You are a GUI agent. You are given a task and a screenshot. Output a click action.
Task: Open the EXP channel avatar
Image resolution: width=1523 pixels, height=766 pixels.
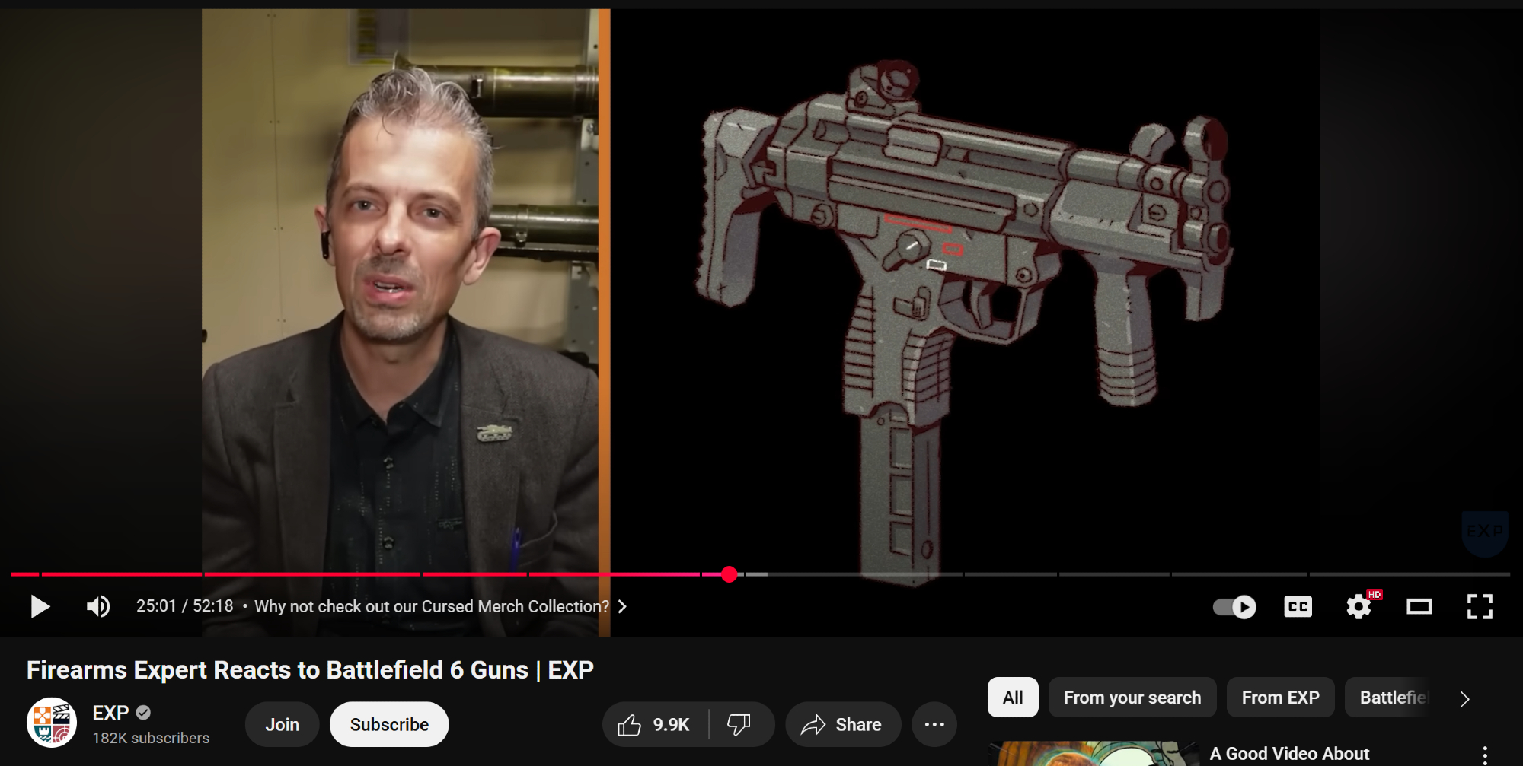(x=52, y=723)
